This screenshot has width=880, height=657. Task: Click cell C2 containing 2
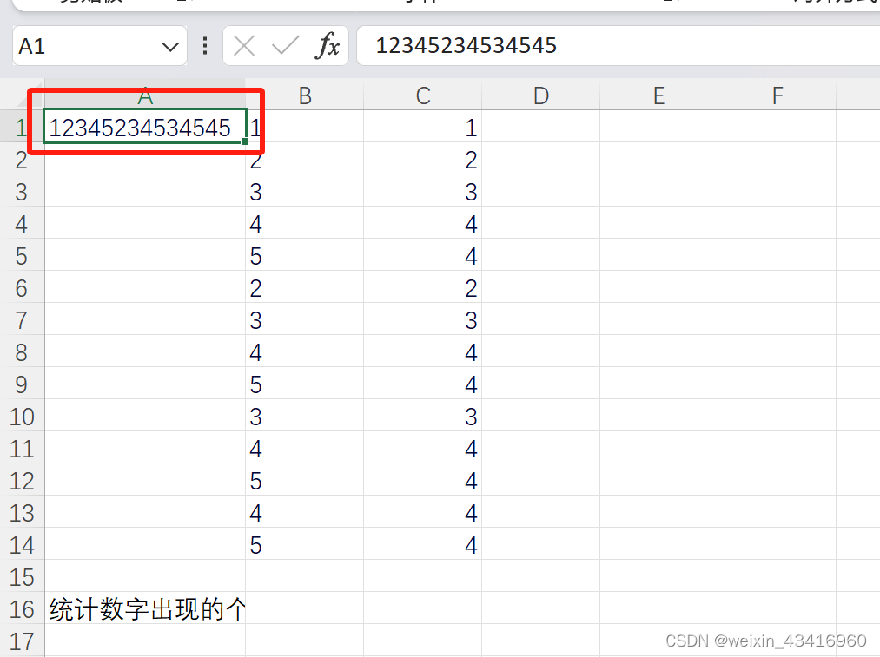(422, 161)
